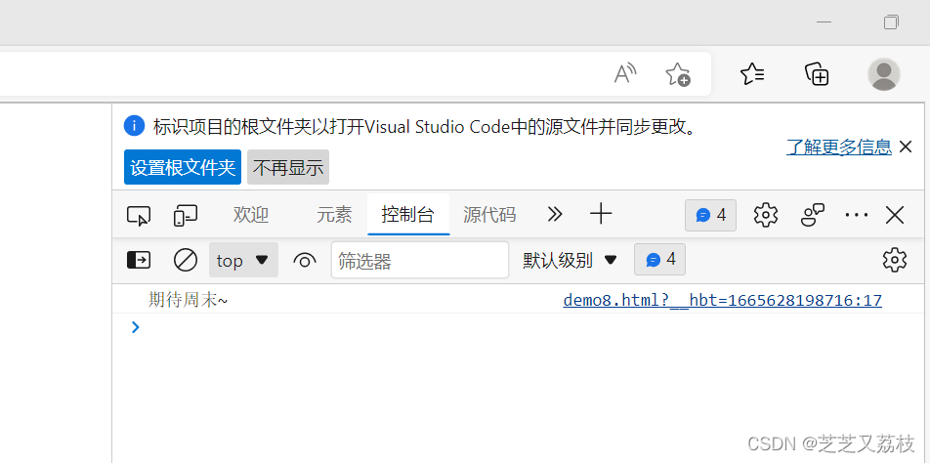Click the 设置根文件夹 button

183,167
